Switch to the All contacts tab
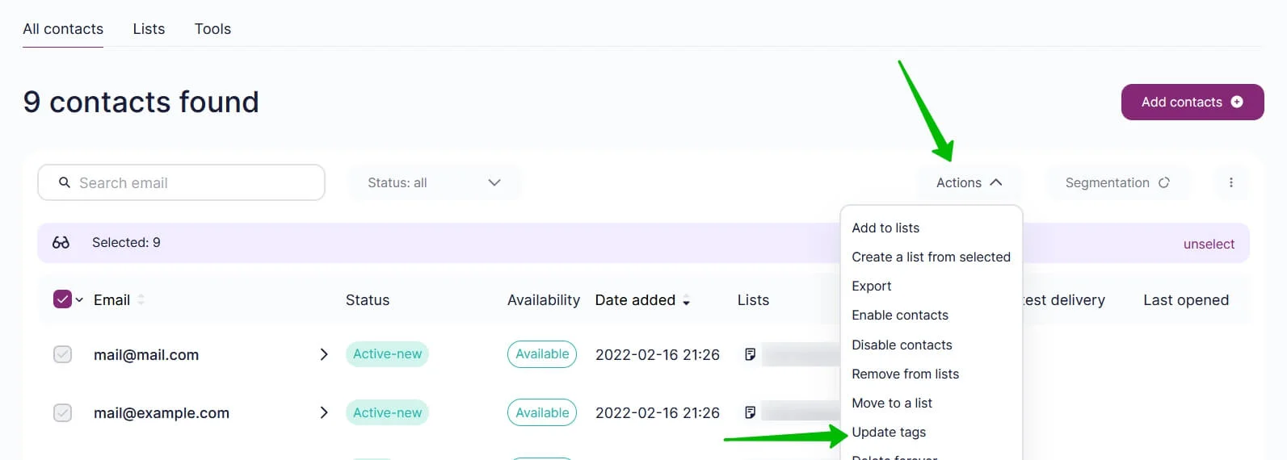 pos(63,29)
